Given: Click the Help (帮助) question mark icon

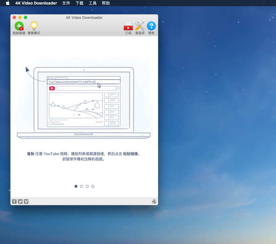Looking at the screenshot, I should (x=151, y=26).
